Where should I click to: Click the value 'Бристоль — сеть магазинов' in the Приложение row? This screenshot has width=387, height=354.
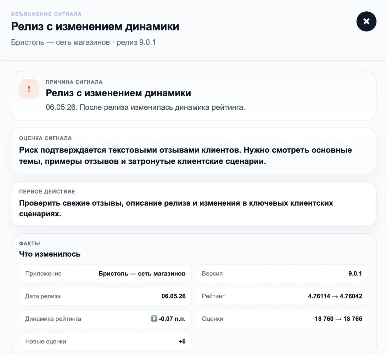(142, 273)
